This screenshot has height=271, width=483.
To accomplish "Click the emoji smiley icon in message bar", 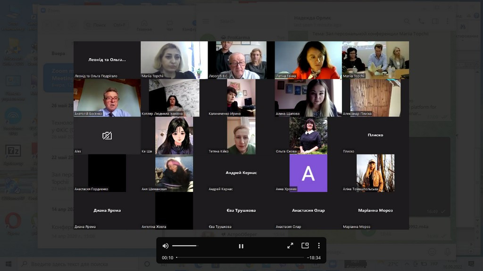I will pos(432,251).
